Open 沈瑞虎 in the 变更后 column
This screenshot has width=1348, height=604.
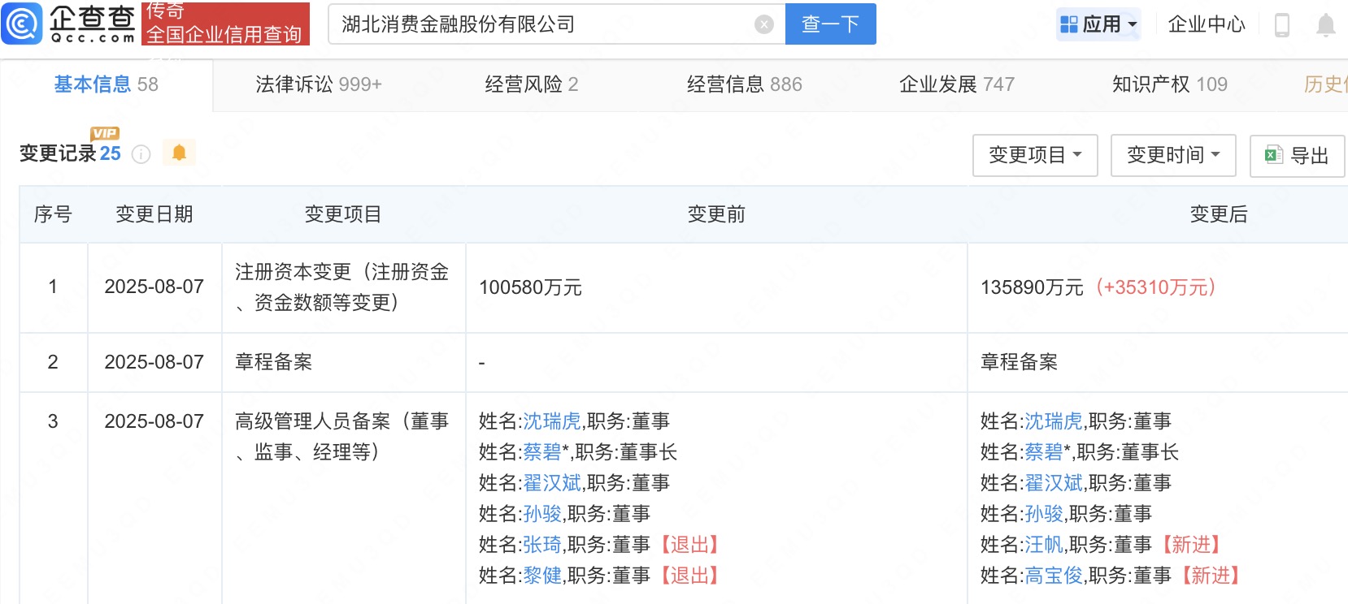point(1054,421)
